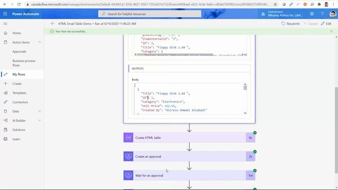Click the Learn label in sidebar

(16, 139)
